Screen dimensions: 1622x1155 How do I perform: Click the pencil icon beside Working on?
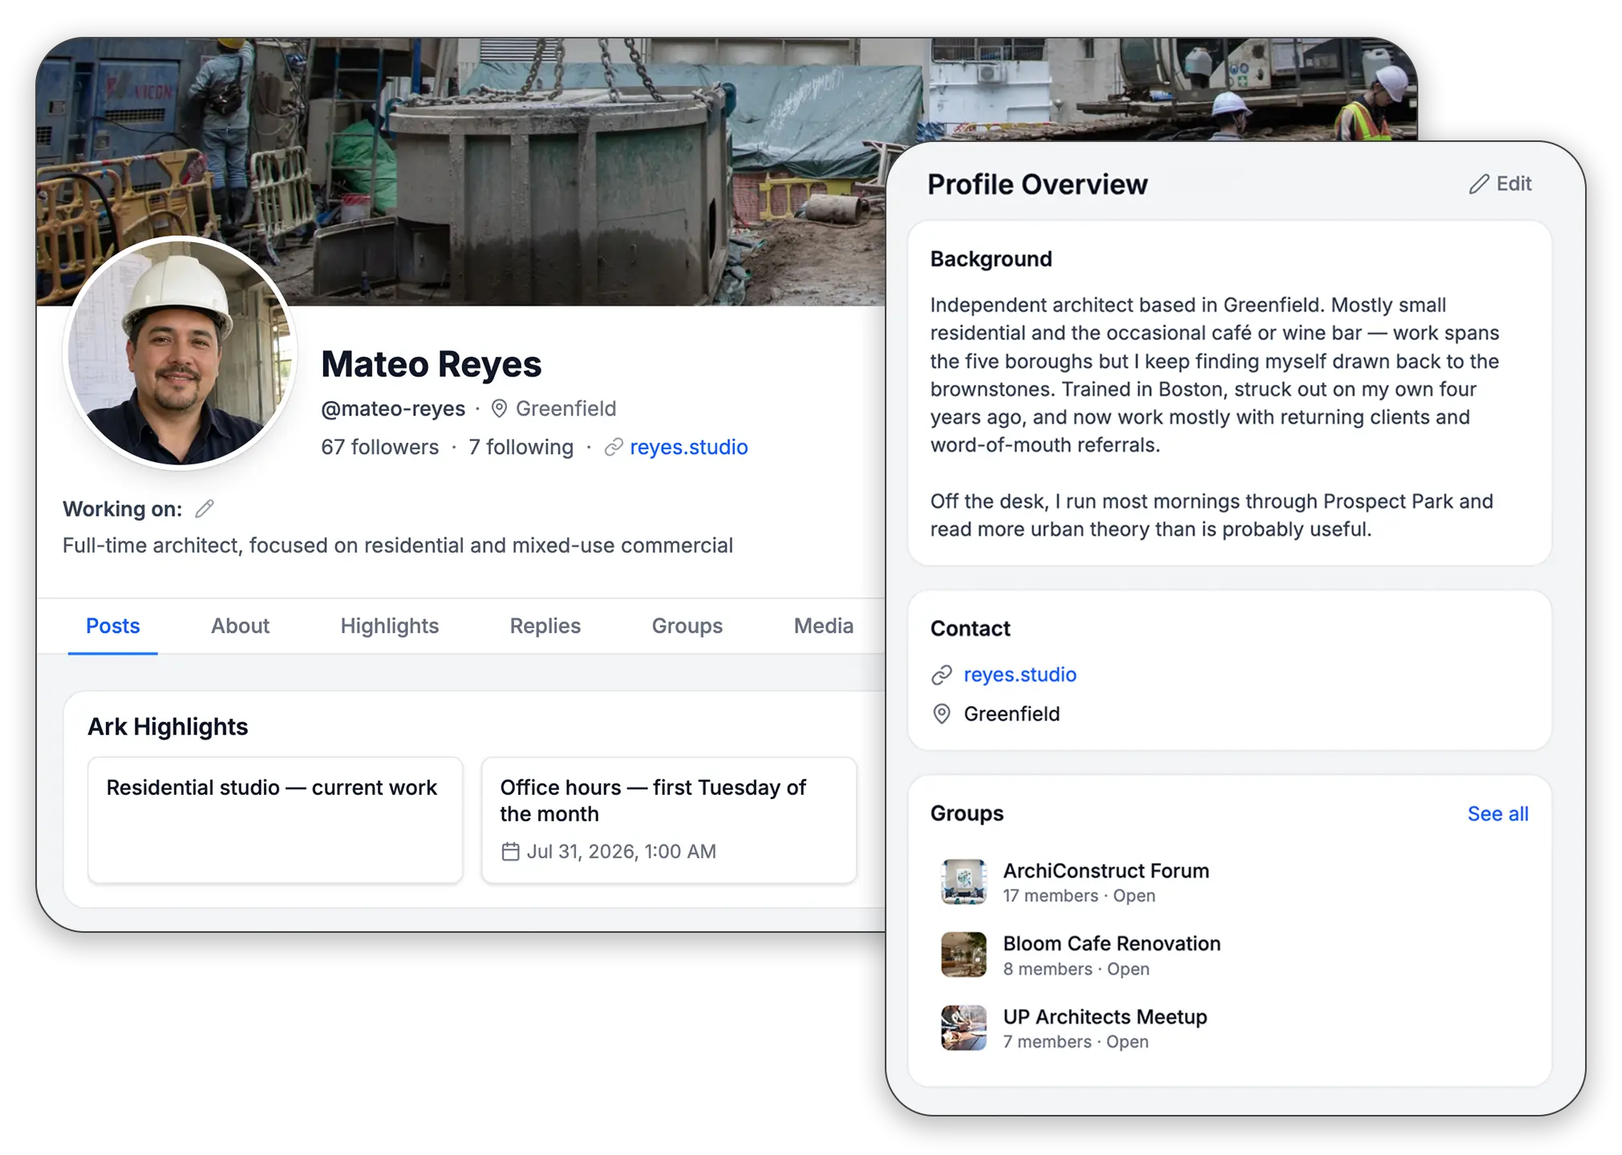pos(205,509)
